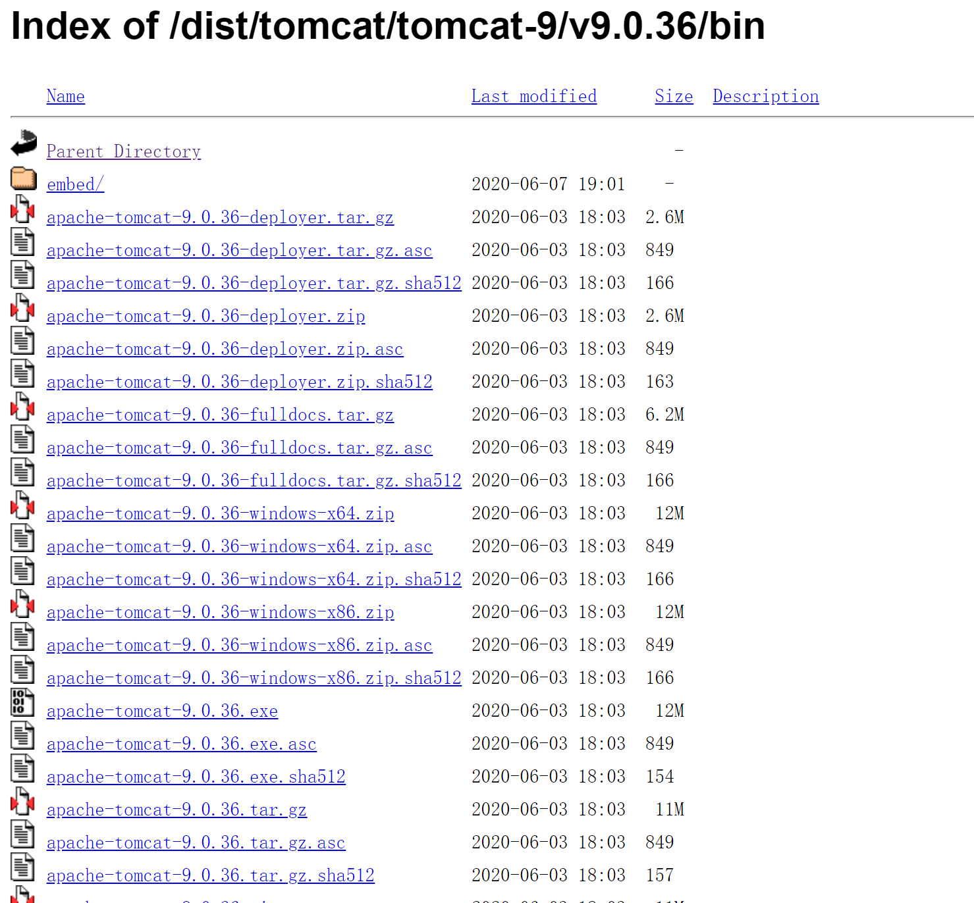Open the embed/ folder link
974x903 pixels.
click(x=75, y=185)
